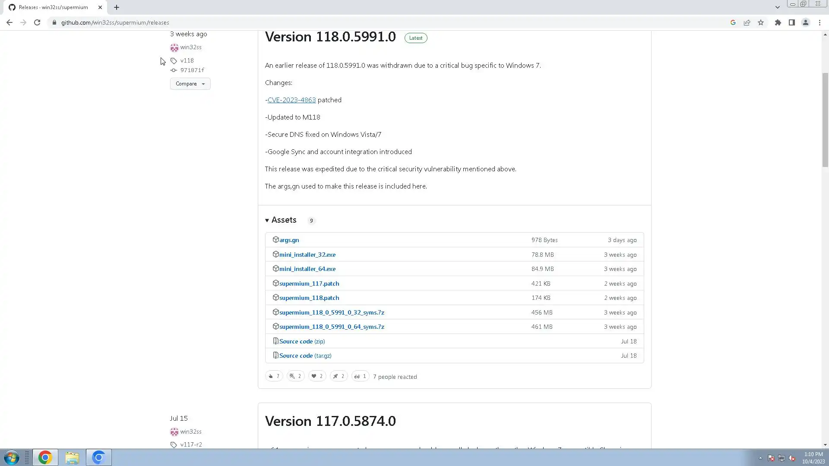This screenshot has width=829, height=466.
Task: Open a new browser tab
Action: (x=117, y=7)
